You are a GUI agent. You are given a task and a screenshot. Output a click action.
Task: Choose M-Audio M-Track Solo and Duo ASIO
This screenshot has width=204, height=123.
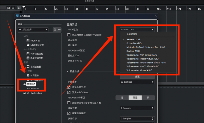(145, 47)
